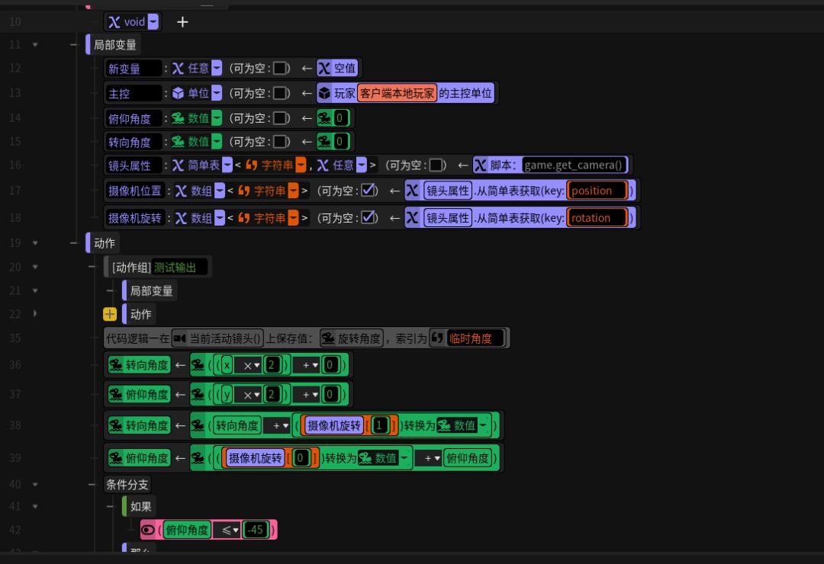The width and height of the screenshot is (824, 564).
Task: Collapse line 11 局部变量 fold arrow
Action: coord(35,45)
